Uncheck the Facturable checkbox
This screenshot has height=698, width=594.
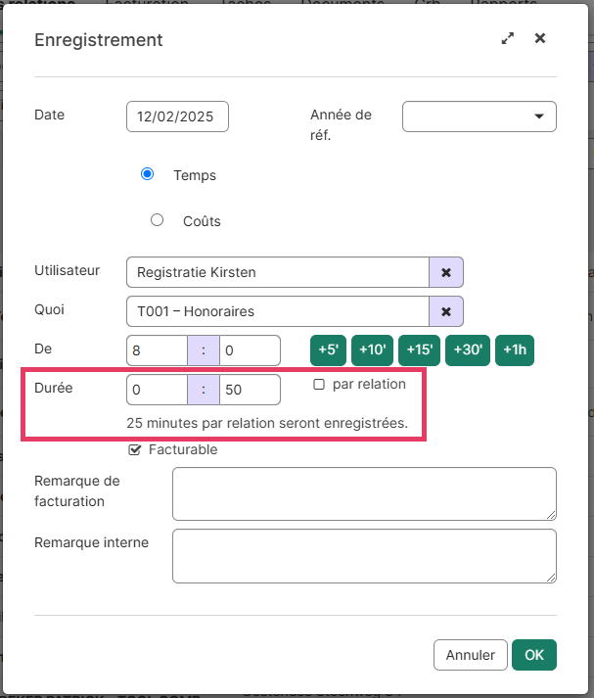pyautogui.click(x=135, y=450)
